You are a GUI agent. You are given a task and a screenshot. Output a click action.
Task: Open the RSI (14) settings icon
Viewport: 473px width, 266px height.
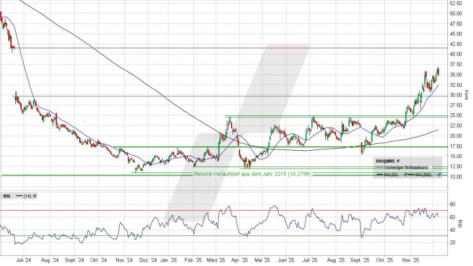coord(34,196)
